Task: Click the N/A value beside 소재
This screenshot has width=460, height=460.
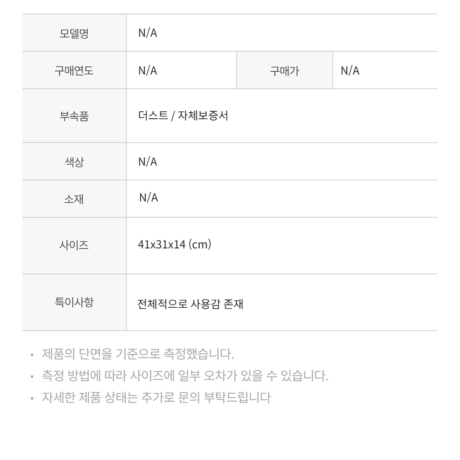Action: (x=149, y=198)
